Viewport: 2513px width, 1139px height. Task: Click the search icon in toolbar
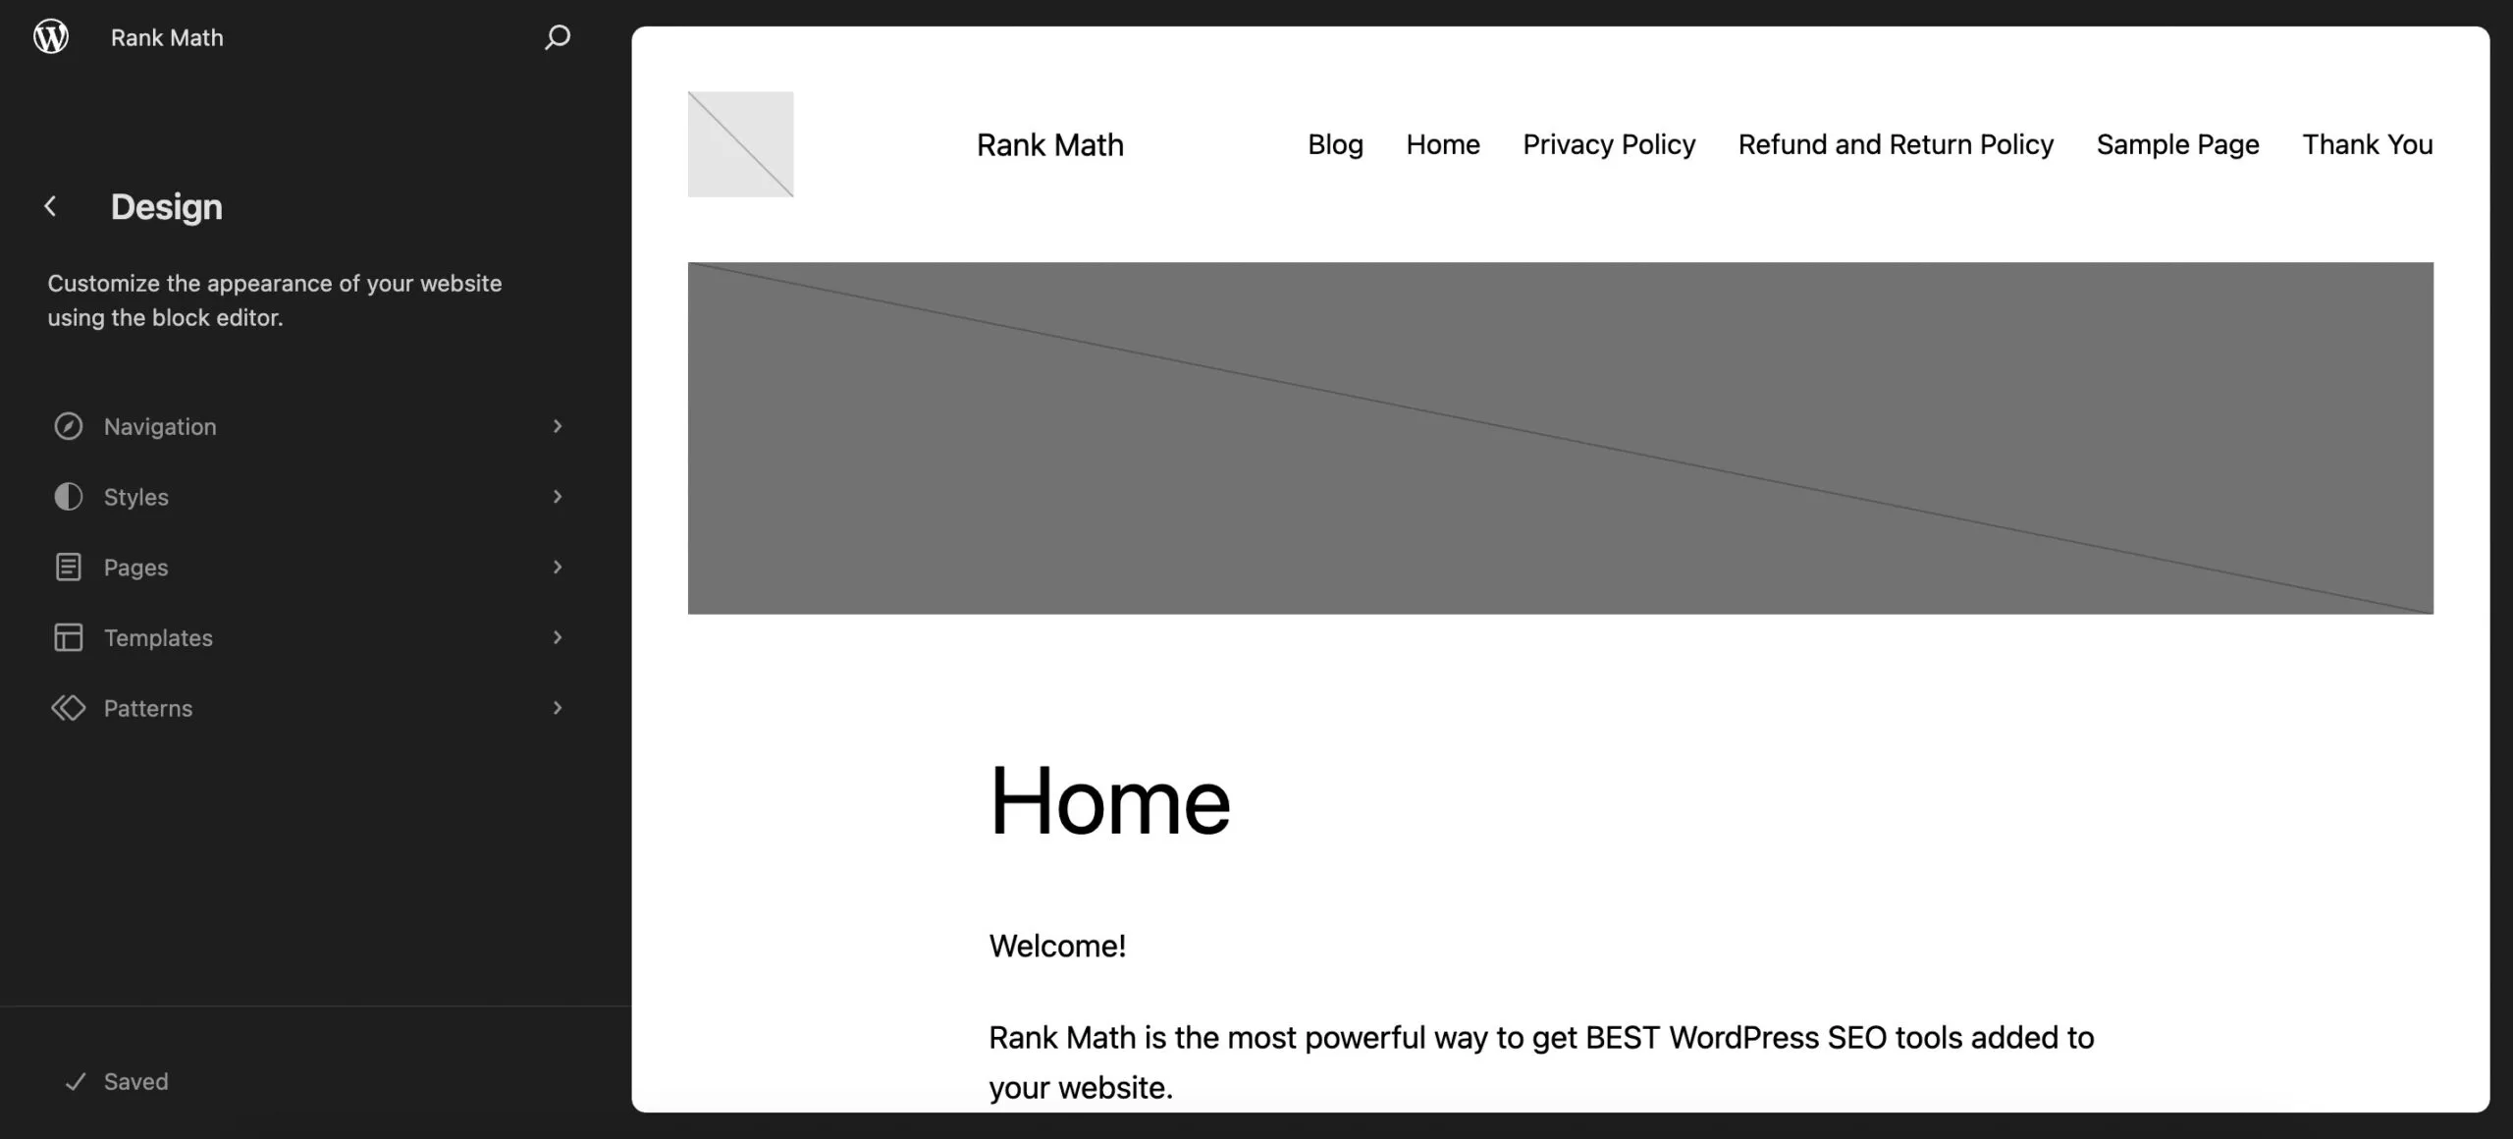555,35
